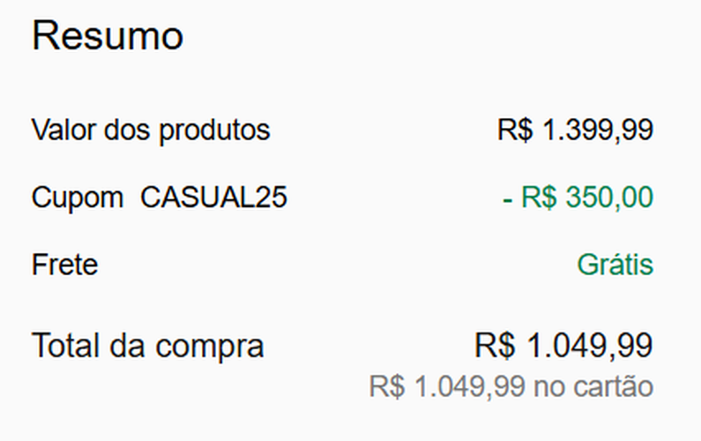
Task: Click the Frete label
Action: 64,265
